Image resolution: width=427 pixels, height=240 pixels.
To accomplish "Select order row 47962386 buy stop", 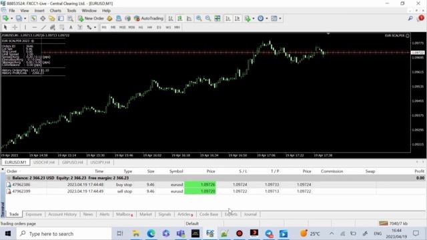I will (x=215, y=185).
